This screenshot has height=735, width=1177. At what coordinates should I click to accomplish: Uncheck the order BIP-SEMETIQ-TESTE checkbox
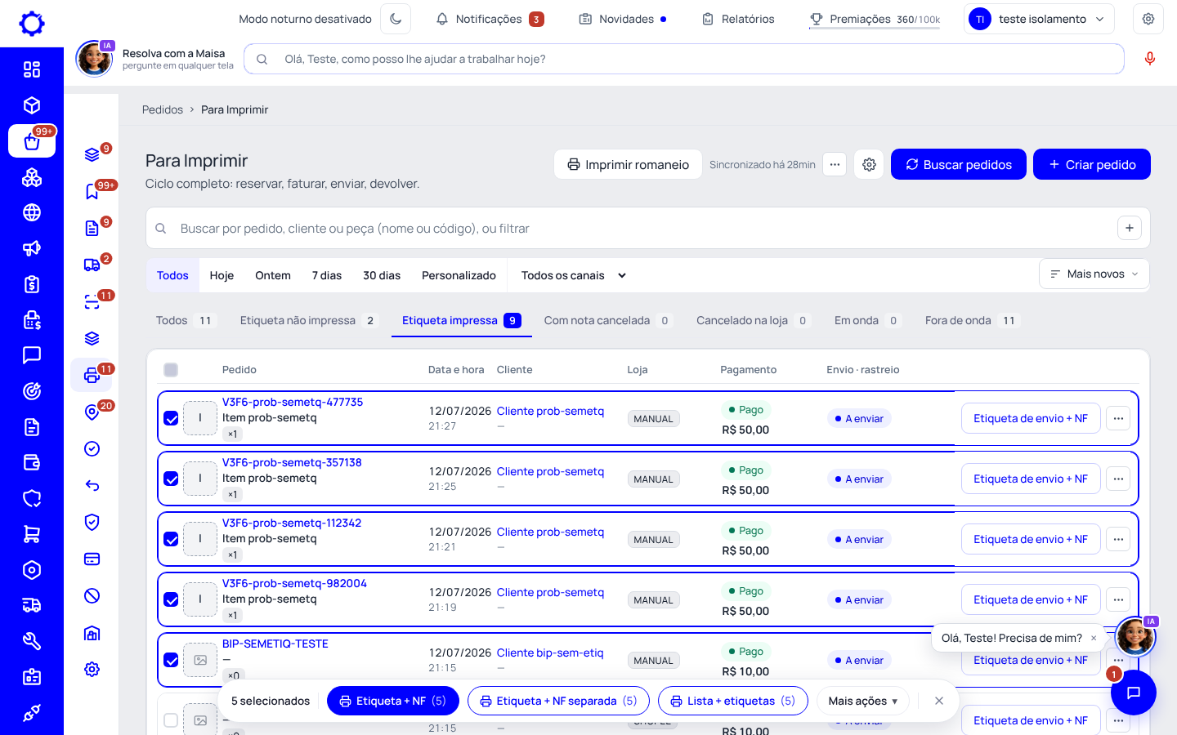[x=171, y=660]
